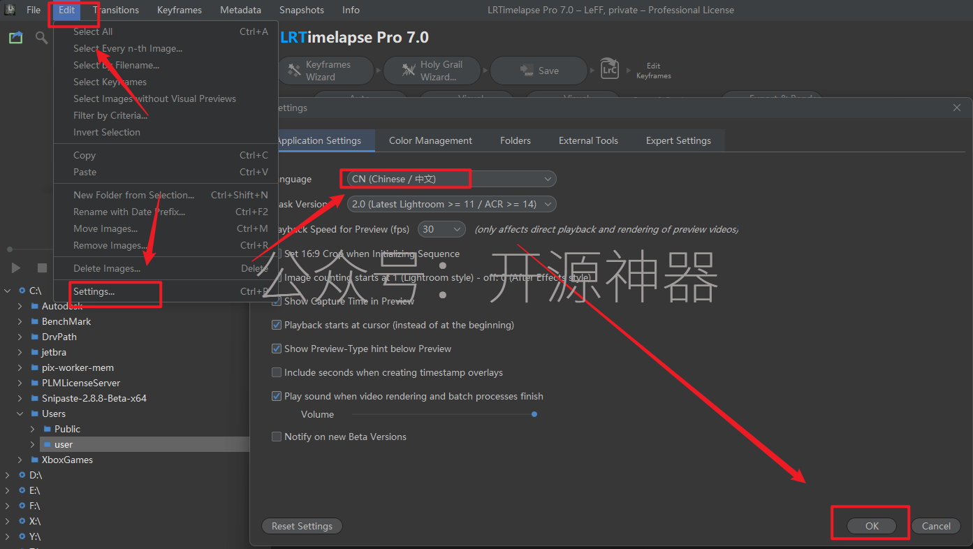This screenshot has height=549, width=973.
Task: Click Reset Settings in the dialog
Action: pos(302,525)
